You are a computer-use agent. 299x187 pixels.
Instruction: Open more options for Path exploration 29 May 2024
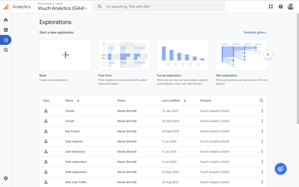point(262,172)
